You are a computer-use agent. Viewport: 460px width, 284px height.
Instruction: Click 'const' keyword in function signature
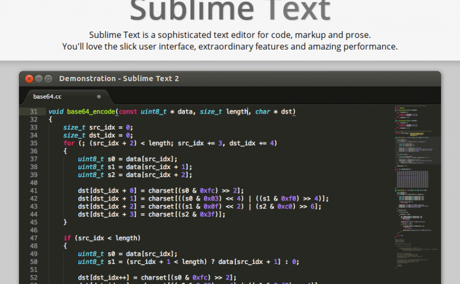pyautogui.click(x=128, y=112)
